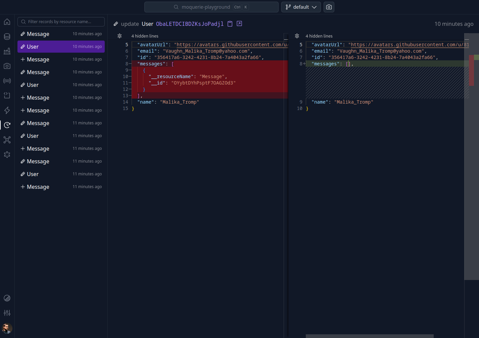Select the History clock sidebar icon

click(x=7, y=125)
